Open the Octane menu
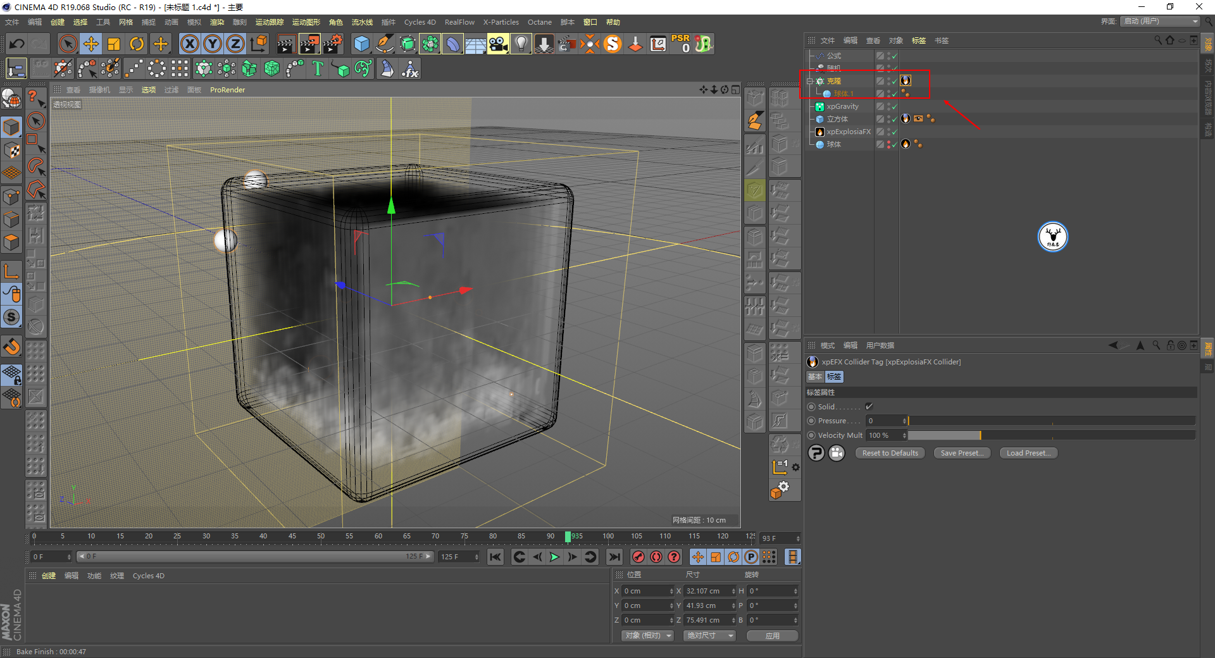 pyautogui.click(x=540, y=22)
